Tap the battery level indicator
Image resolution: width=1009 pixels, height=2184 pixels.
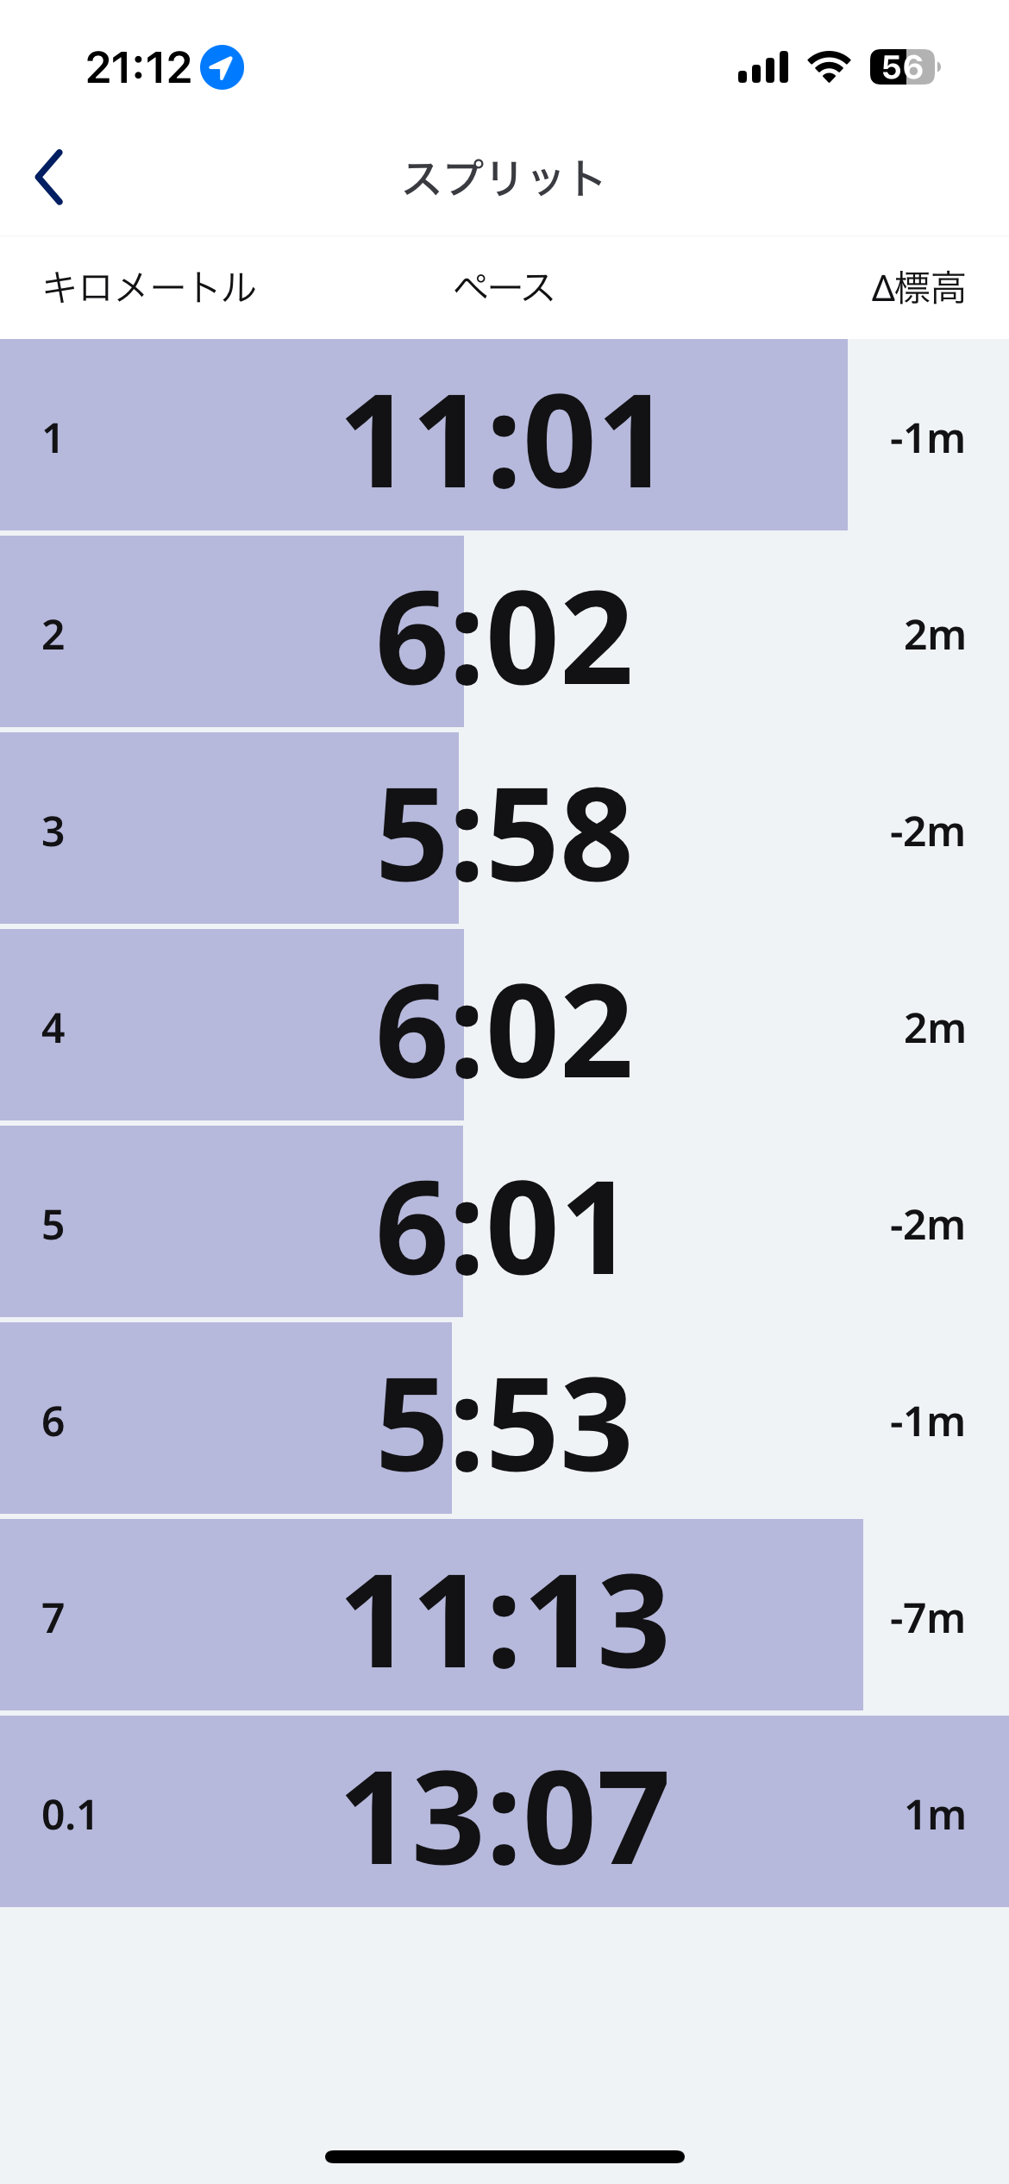pyautogui.click(x=903, y=67)
